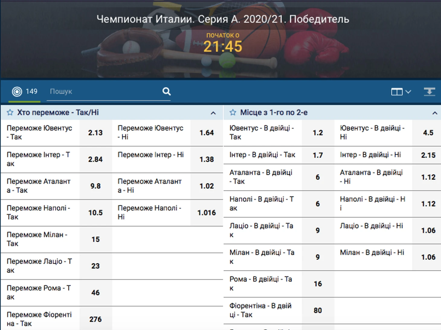The image size is (441, 330).
Task: Choose 1.02 odds for Аталанта win Ні
Action: click(207, 186)
